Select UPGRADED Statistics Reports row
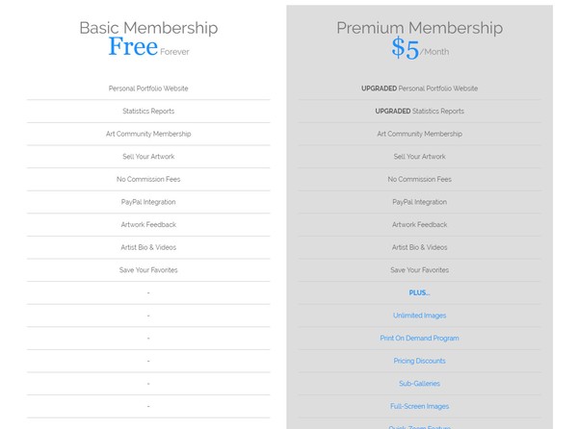The height and width of the screenshot is (429, 578). (419, 112)
